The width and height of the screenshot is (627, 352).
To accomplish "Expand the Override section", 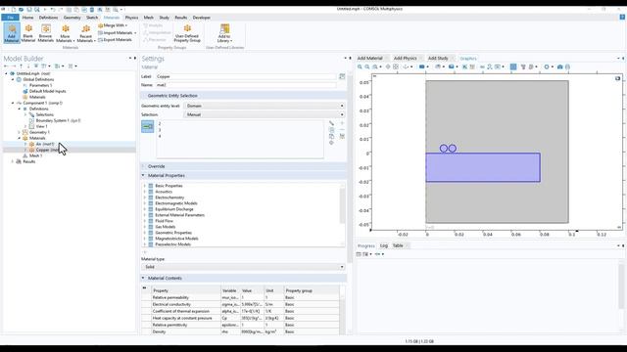I will pos(143,166).
